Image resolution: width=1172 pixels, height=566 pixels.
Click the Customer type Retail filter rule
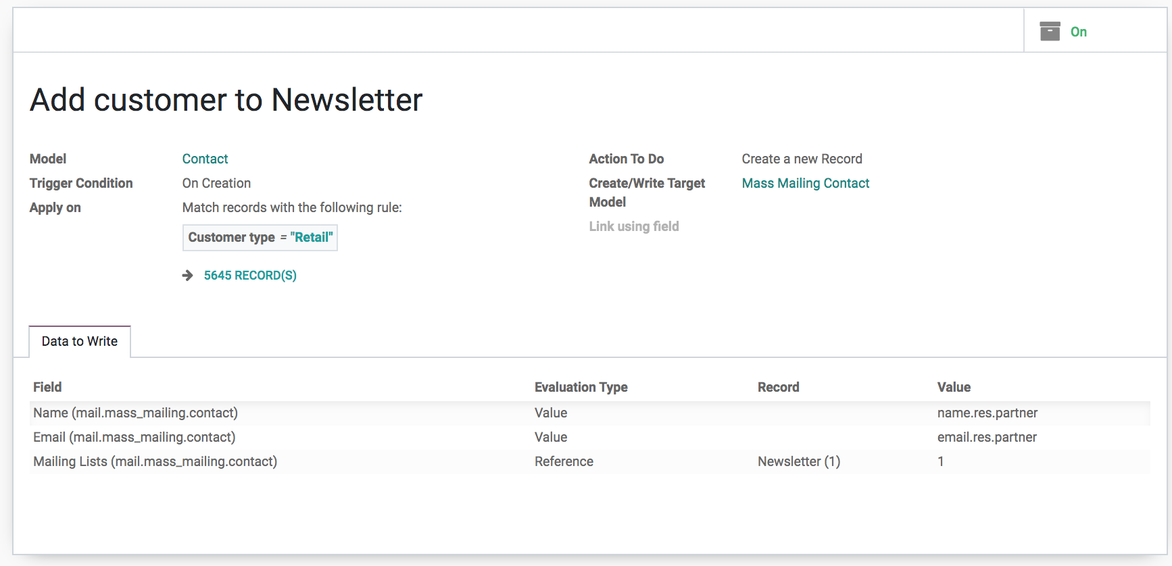point(260,238)
